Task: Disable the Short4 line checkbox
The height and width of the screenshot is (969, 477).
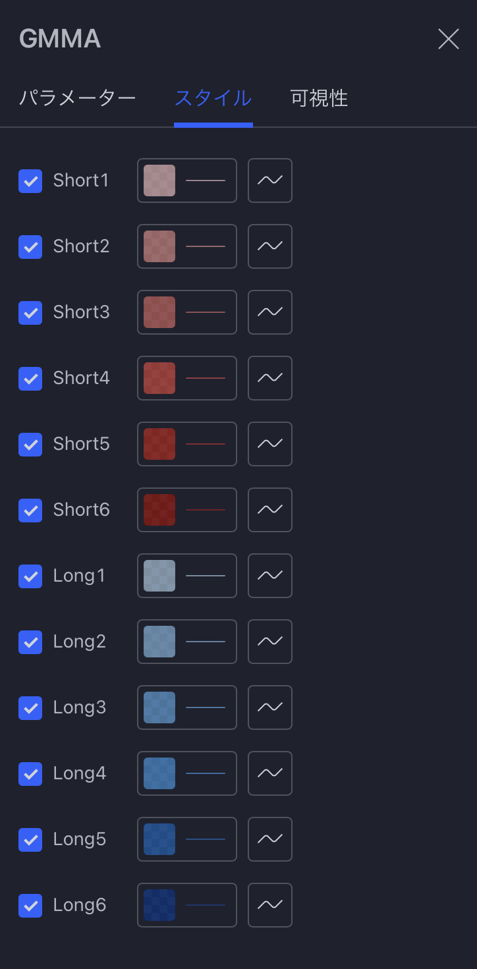Action: click(30, 378)
